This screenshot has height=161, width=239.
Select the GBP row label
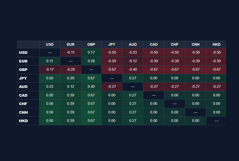28,70
